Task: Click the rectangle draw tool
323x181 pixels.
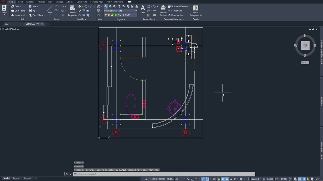Action: [56, 15]
